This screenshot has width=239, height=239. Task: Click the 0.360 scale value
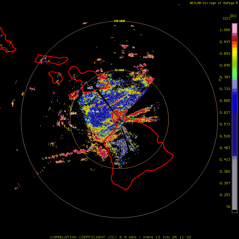coord(225,172)
